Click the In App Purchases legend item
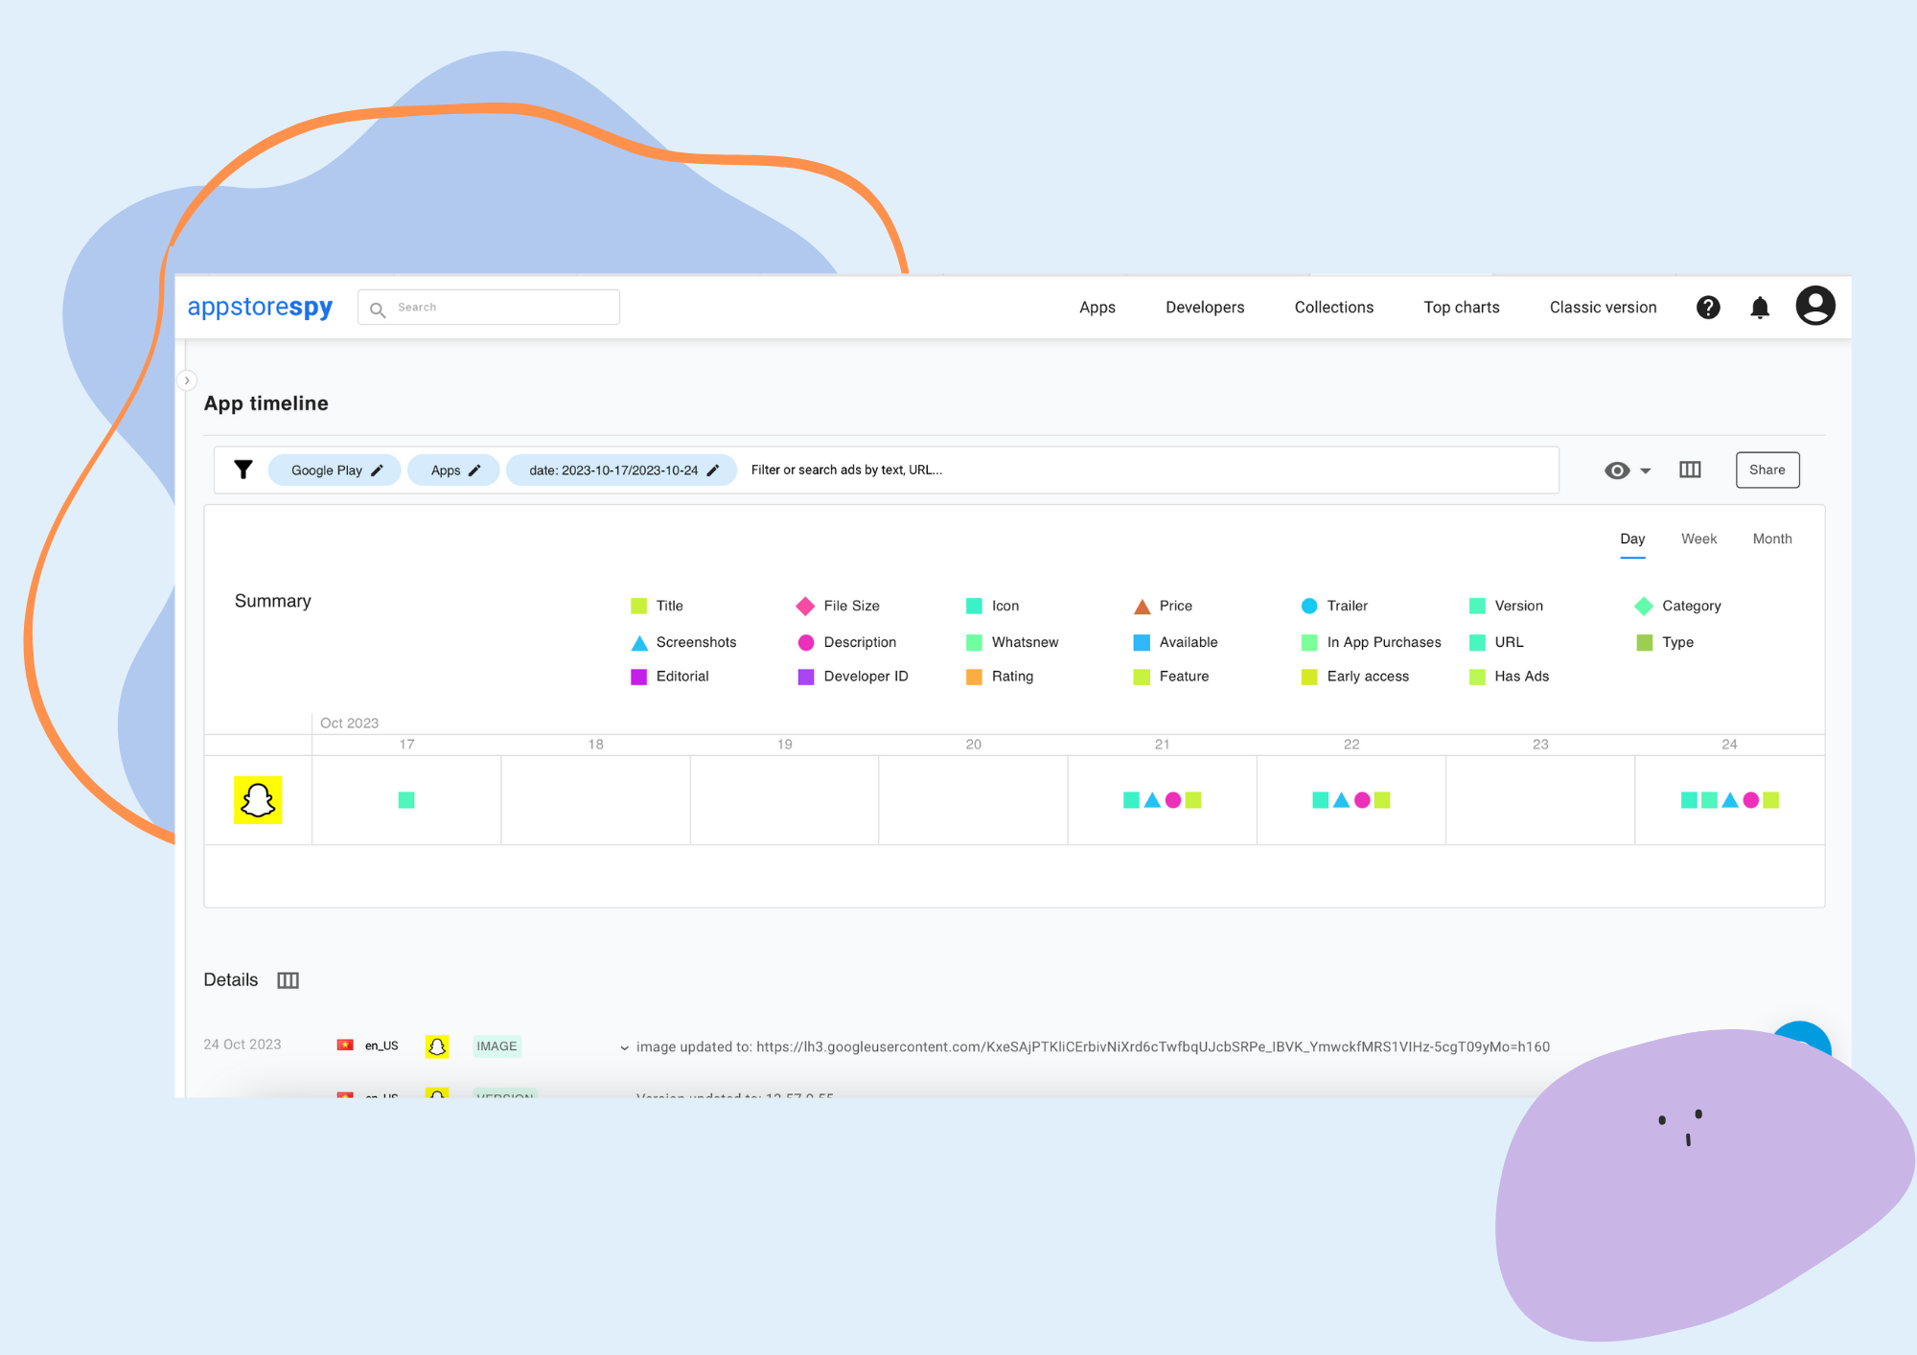The width and height of the screenshot is (1917, 1355). pyautogui.click(x=1372, y=642)
